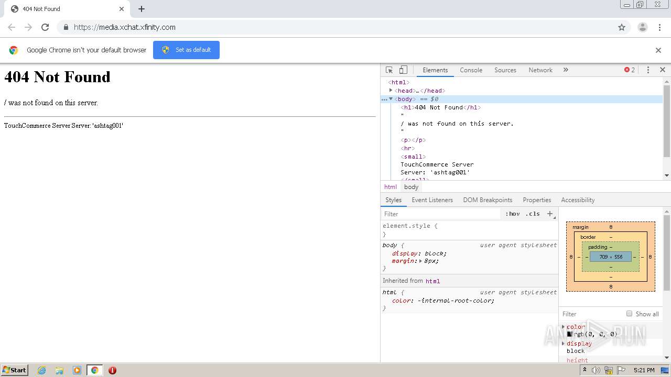Bookmark this page with the star
Screen dimensions: 671x377
[x=622, y=27]
